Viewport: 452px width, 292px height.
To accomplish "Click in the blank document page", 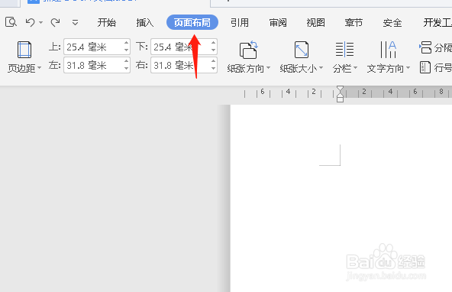I will point(341,199).
